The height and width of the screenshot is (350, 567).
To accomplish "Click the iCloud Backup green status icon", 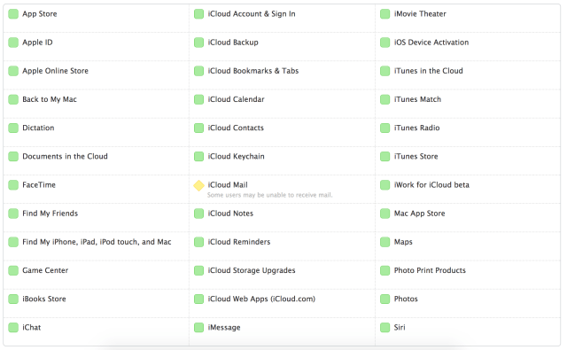I will 198,43.
